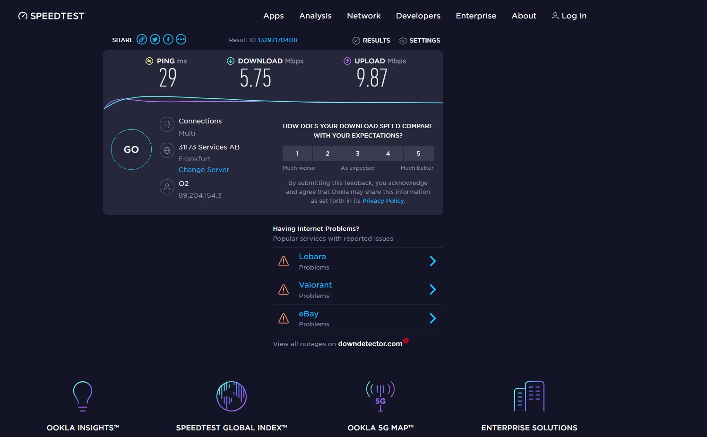Open the result ID 13297170408 link
Viewport: 707px width, 437px height.
point(277,40)
